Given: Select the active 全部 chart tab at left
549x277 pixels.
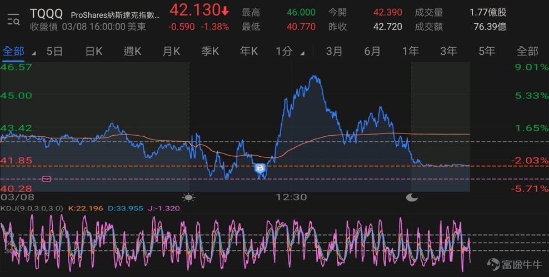Looking at the screenshot, I should (13, 52).
